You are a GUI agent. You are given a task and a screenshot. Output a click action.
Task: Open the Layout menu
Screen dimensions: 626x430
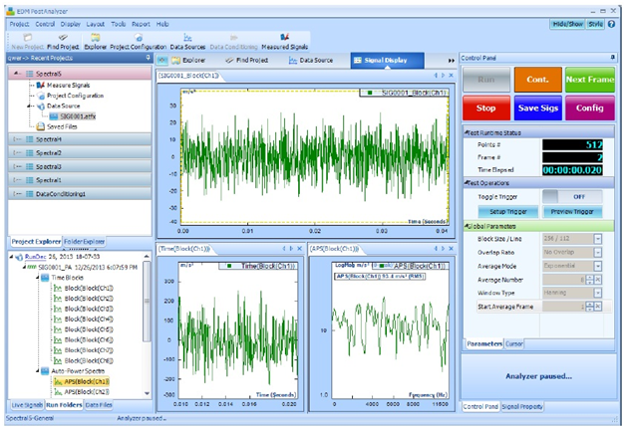click(96, 24)
